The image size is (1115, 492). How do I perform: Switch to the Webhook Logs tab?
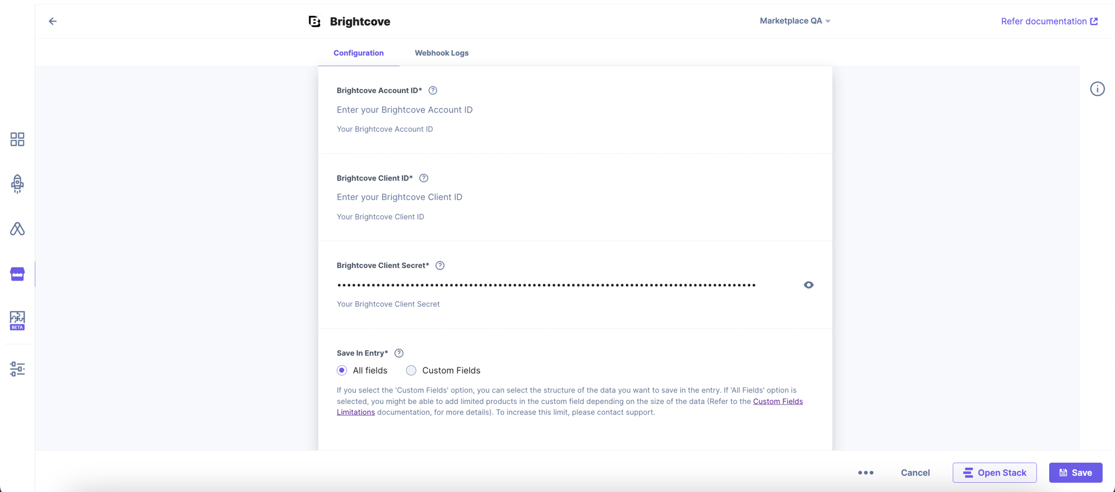point(442,53)
